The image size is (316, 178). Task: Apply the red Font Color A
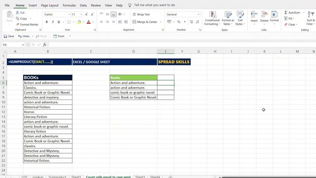click(x=88, y=22)
